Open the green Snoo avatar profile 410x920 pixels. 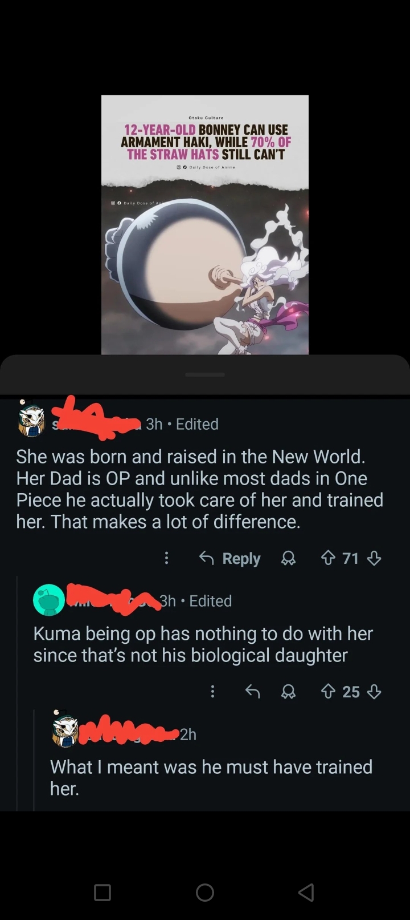tap(48, 600)
